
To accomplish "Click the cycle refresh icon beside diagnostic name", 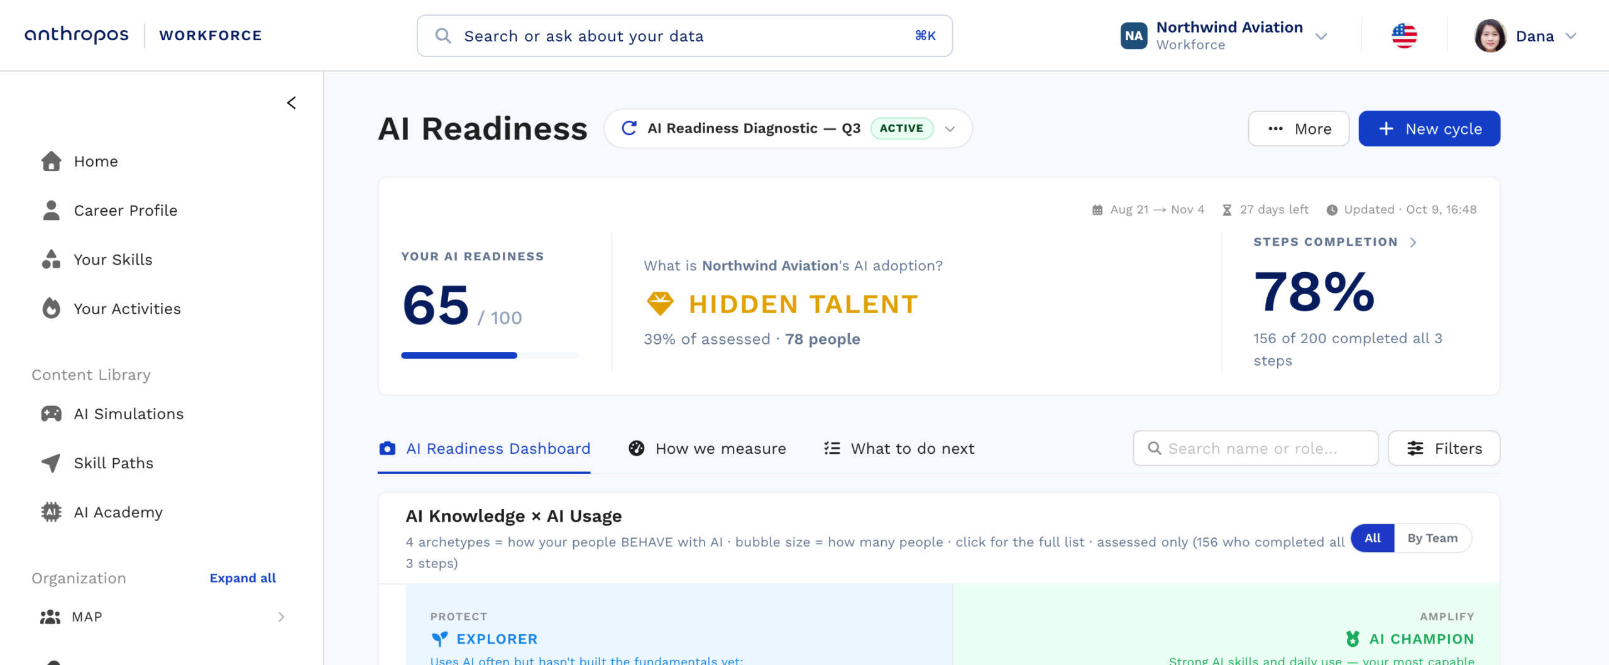I will click(629, 128).
